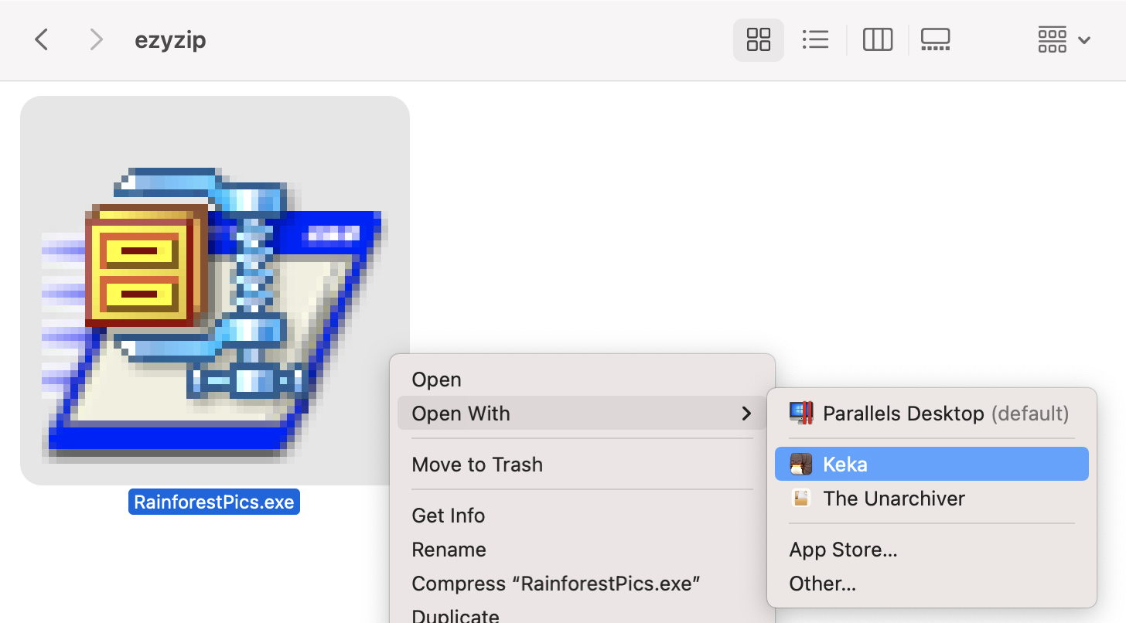This screenshot has width=1126, height=623.
Task: Expand the Open With submenu chevron
Action: tap(747, 413)
